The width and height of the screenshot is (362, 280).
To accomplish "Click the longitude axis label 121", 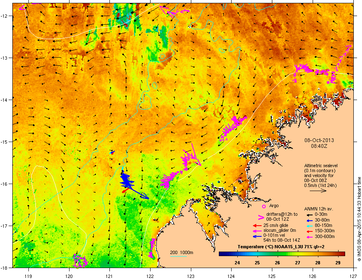I will point(110,276).
